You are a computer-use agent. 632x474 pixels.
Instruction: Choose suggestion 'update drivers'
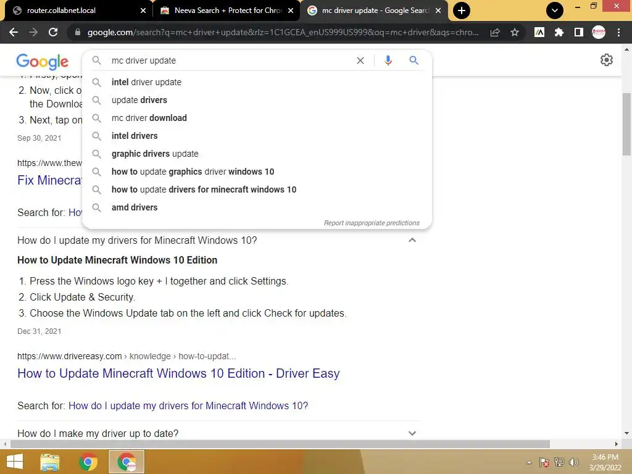(257, 100)
